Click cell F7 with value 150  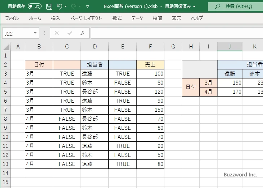150,110
